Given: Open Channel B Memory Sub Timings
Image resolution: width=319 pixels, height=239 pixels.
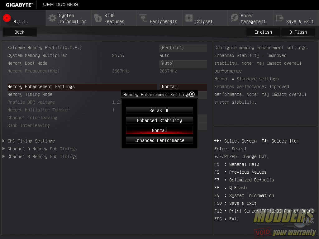Looking at the screenshot, I should [x=42, y=157].
